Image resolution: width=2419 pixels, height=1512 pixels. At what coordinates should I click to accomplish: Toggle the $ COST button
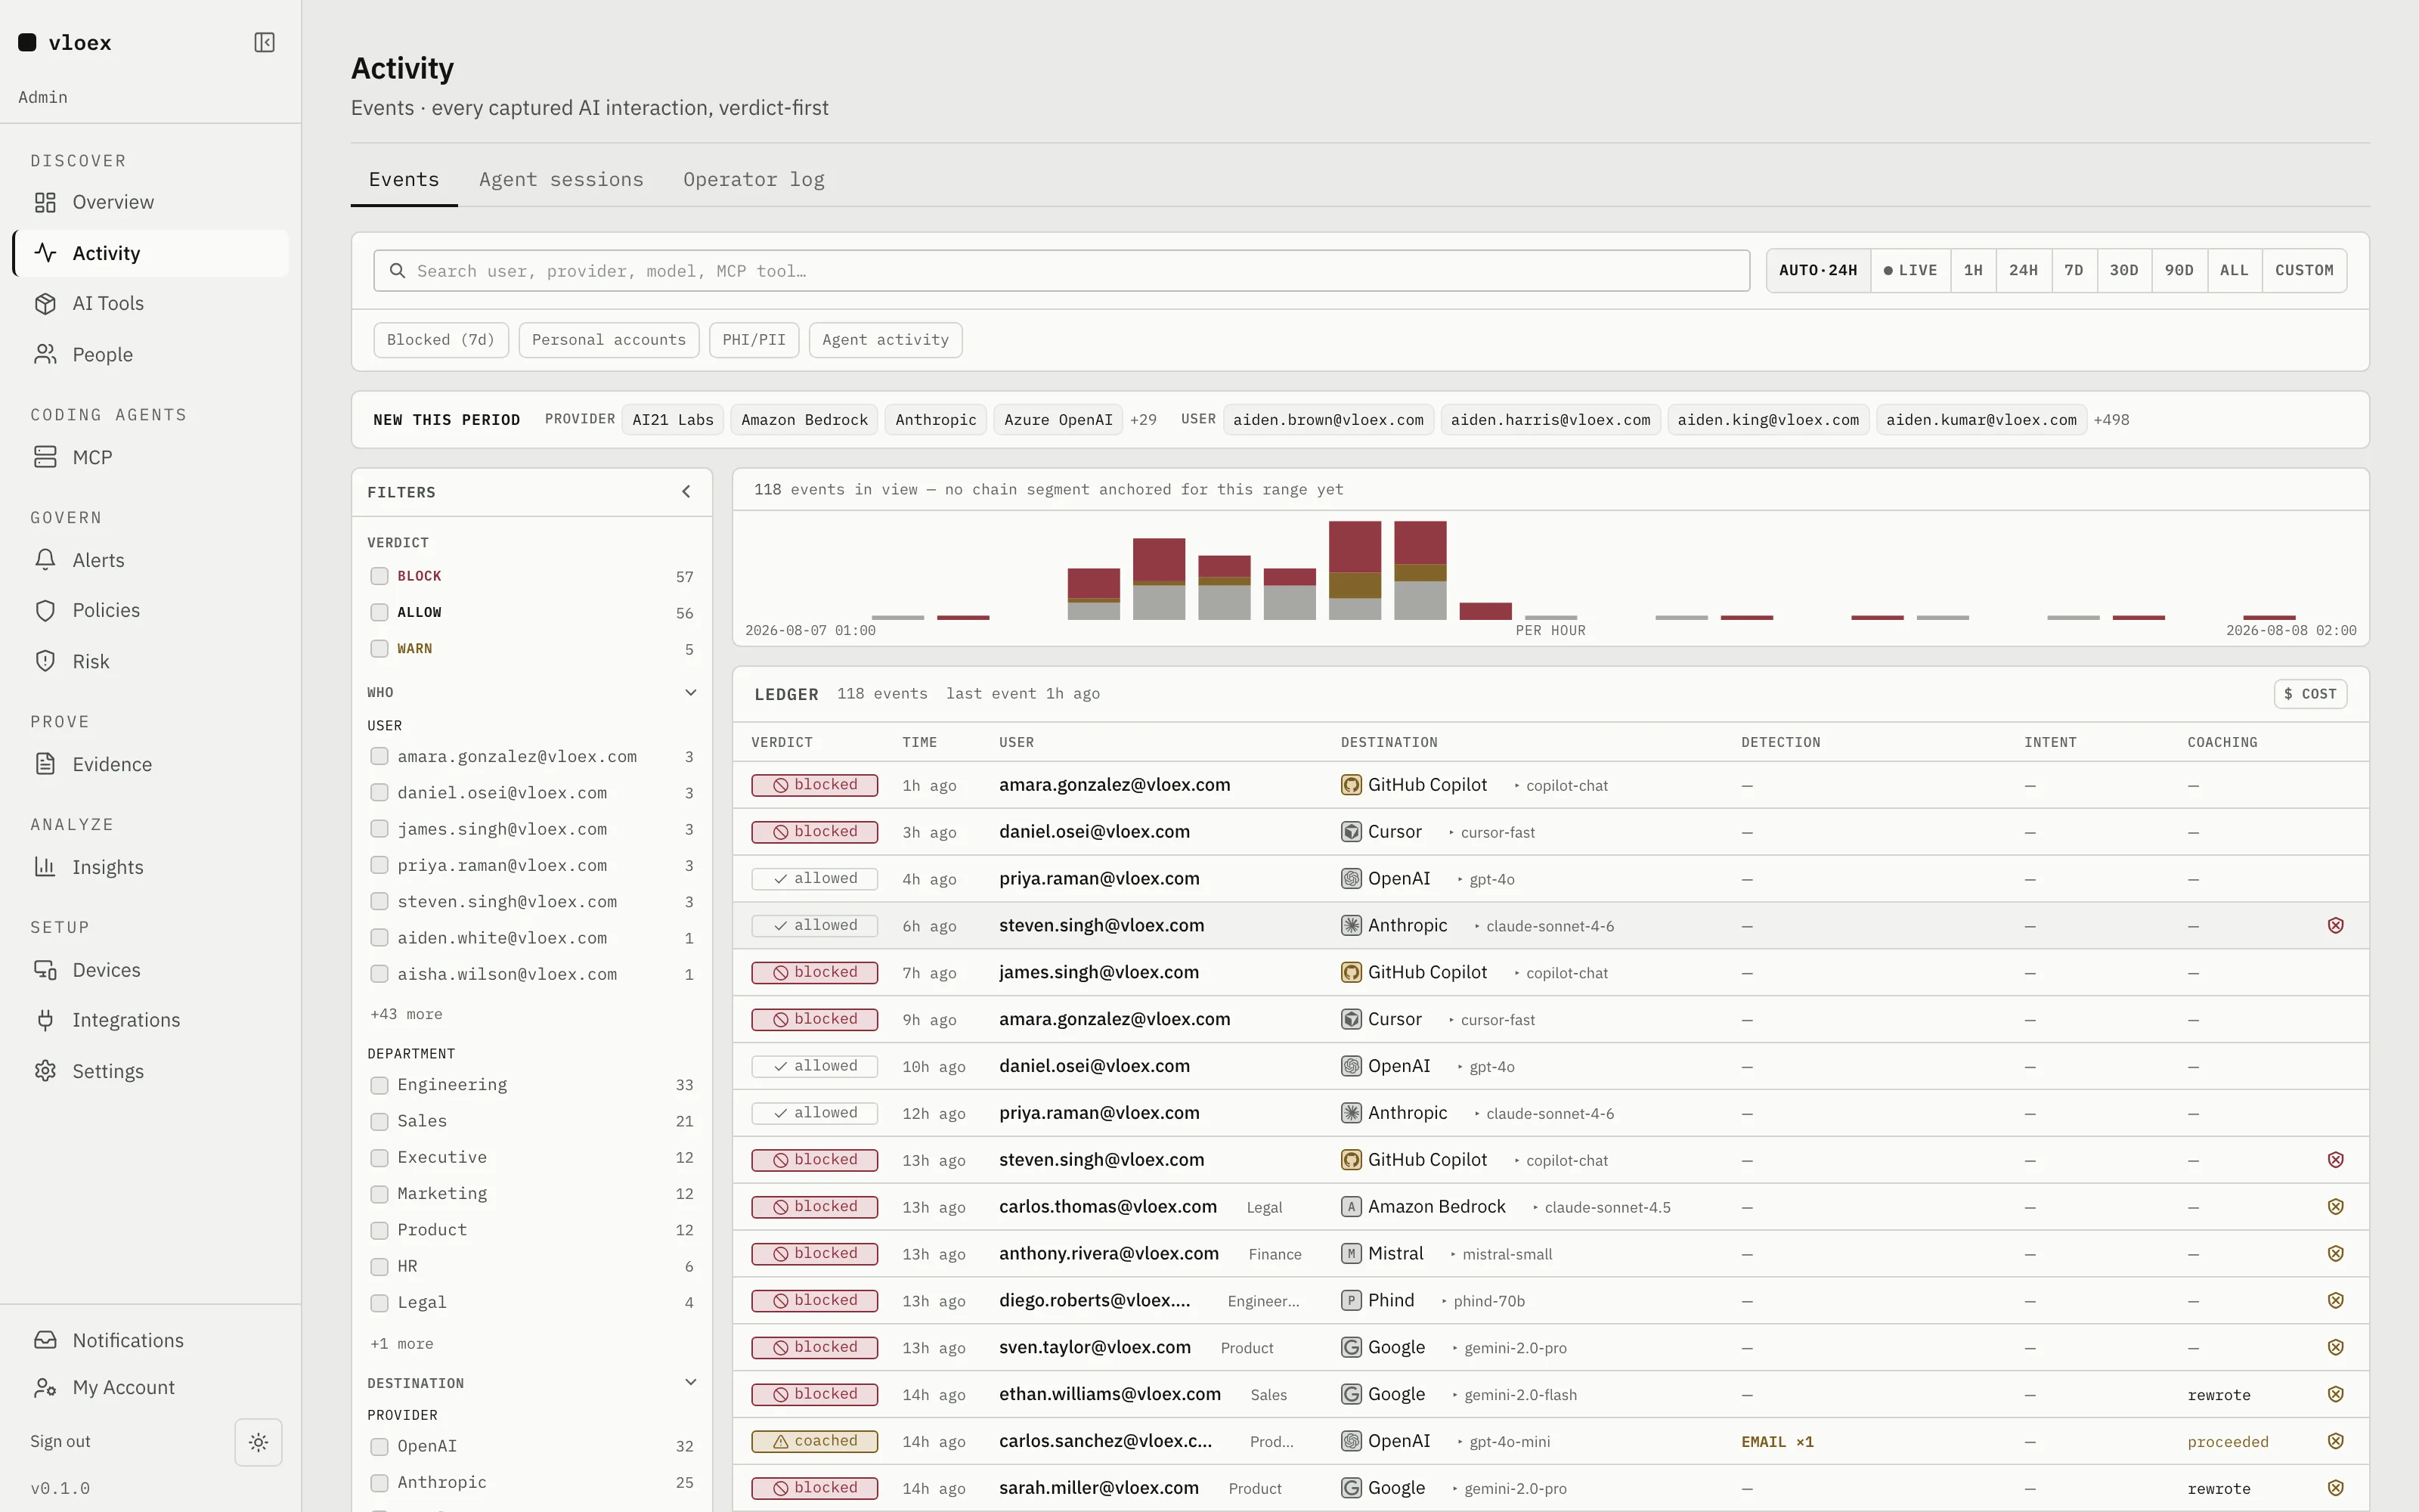(x=2310, y=694)
